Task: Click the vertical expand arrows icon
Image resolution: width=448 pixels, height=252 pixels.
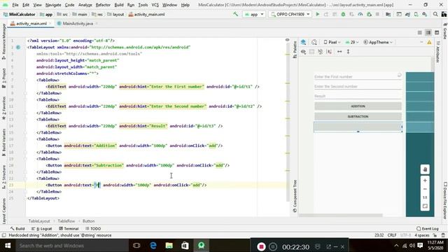Action: click(348, 52)
